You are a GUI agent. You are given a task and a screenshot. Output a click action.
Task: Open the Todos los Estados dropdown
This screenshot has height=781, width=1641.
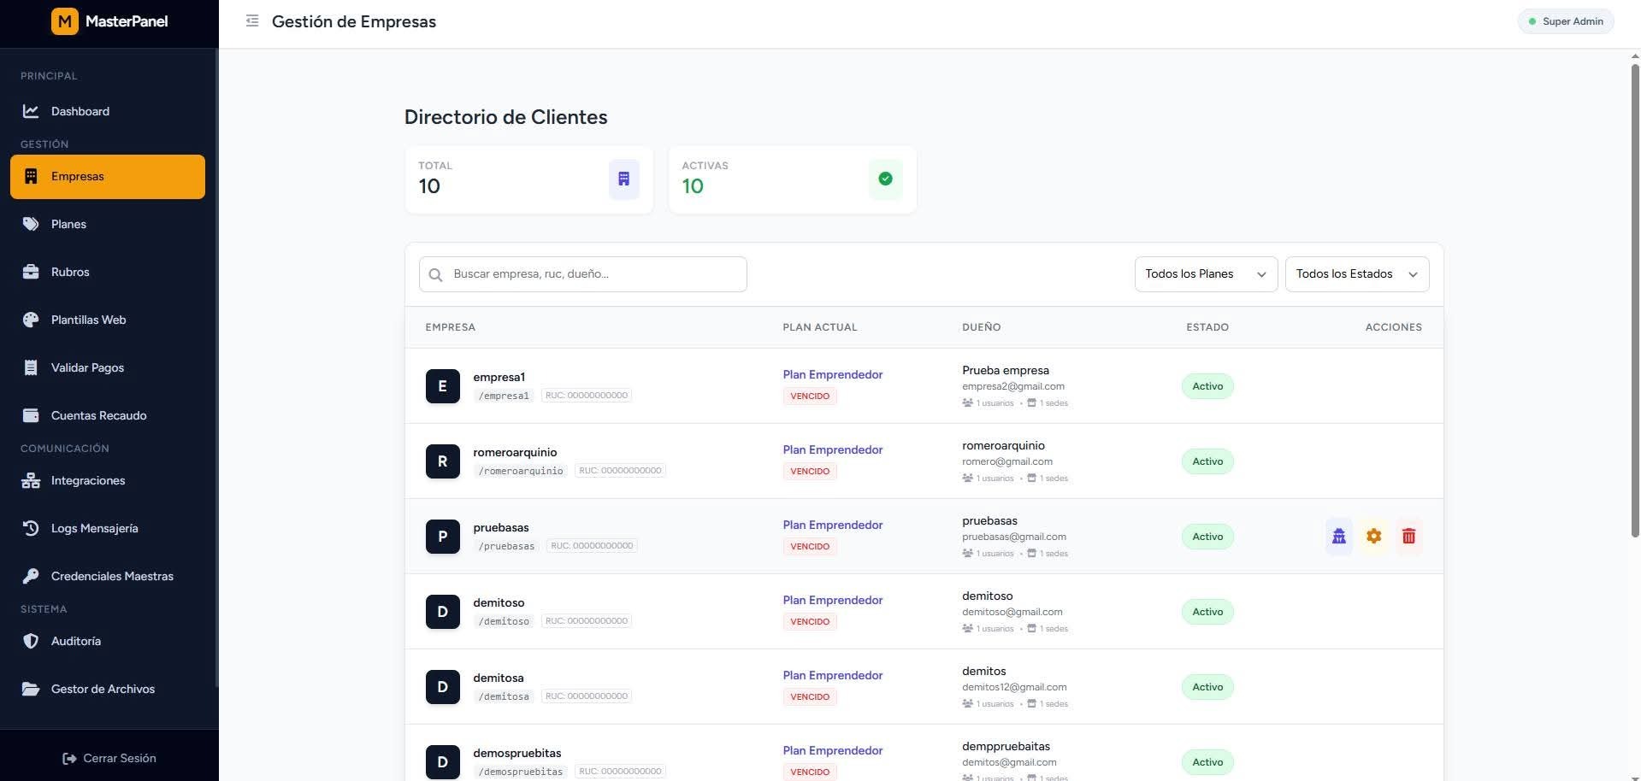tap(1356, 273)
